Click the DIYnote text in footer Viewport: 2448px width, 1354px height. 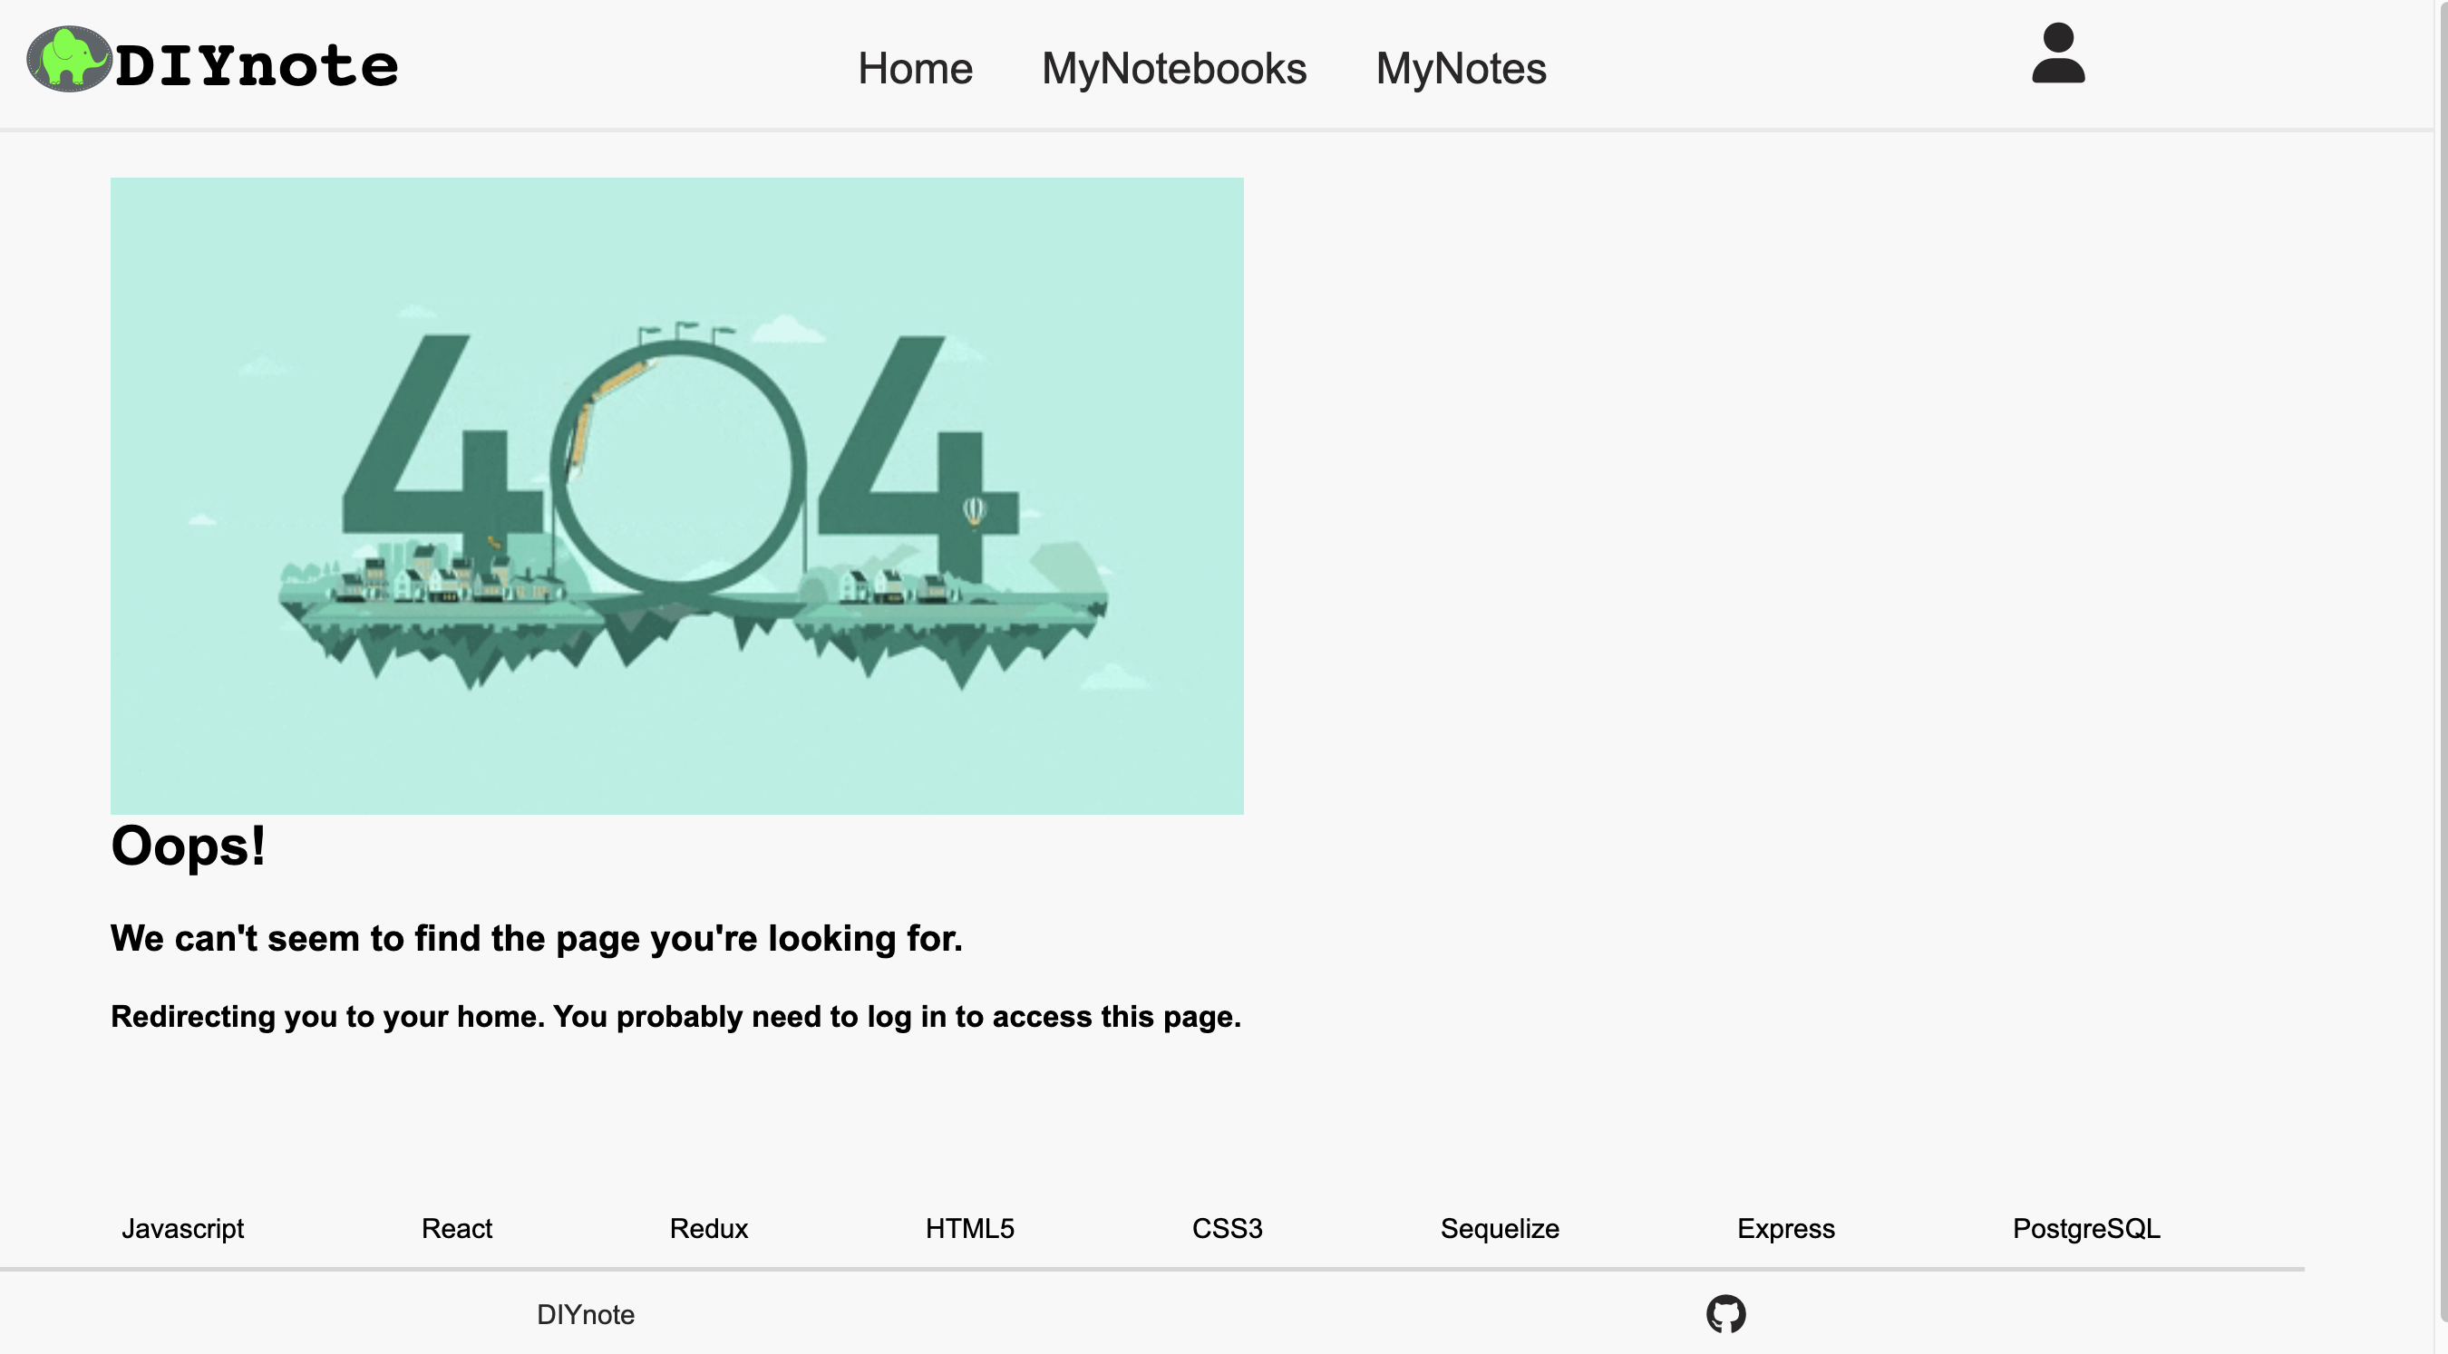tap(586, 1315)
